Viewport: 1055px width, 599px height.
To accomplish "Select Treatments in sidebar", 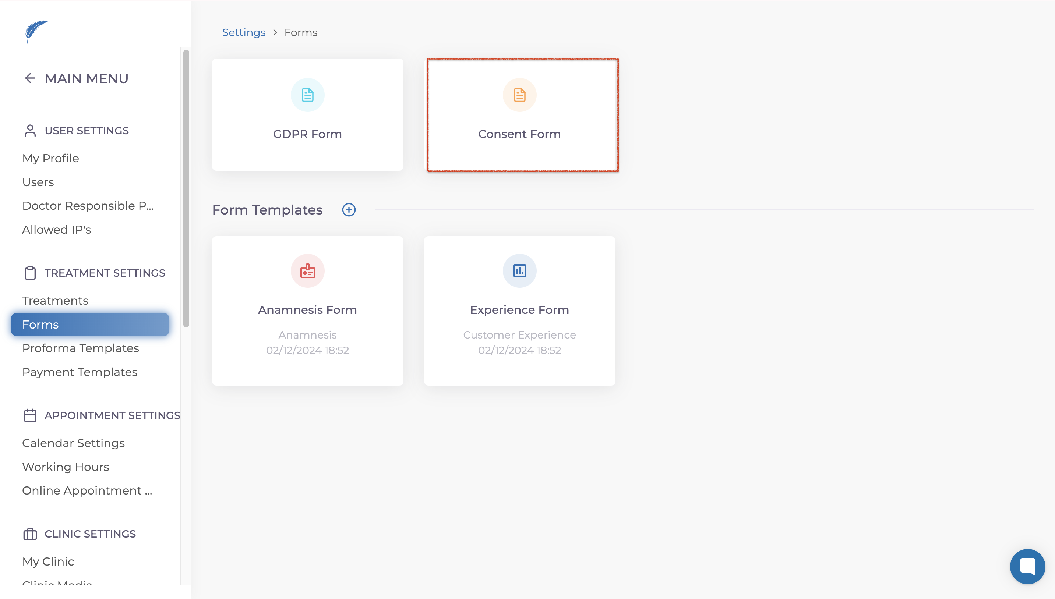I will (x=55, y=301).
